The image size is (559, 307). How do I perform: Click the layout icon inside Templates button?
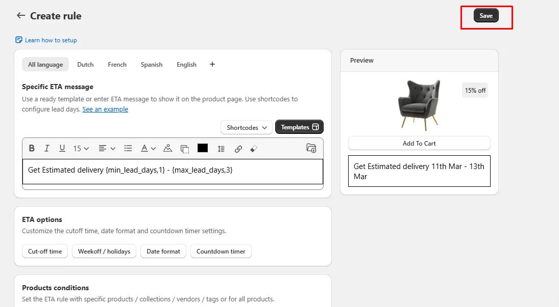[315, 127]
